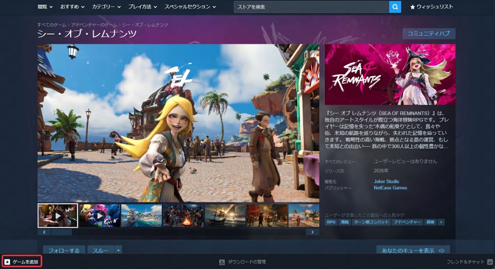Open the Joker Studio developer link

(386, 181)
